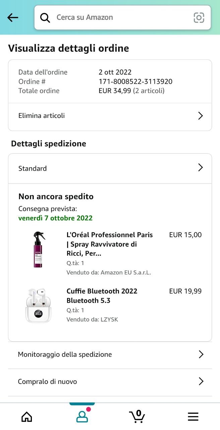Open L'Oréal Professionnel Paris product title
This screenshot has width=220, height=430.
click(x=110, y=244)
